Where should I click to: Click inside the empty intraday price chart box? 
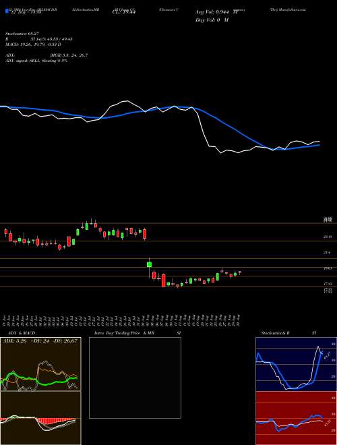coord(135,378)
